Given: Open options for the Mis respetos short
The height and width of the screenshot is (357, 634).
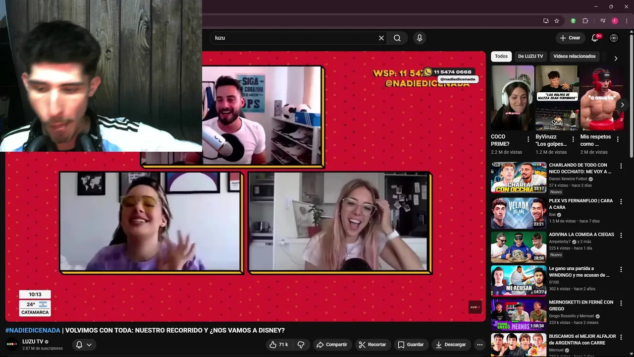Looking at the screenshot, I should click(x=618, y=139).
